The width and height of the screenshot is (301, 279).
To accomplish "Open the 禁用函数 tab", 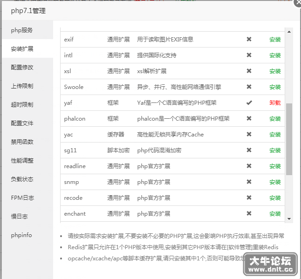I will (27, 142).
